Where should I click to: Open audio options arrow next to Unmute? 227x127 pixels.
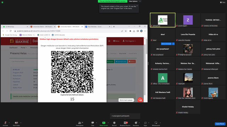(9, 123)
